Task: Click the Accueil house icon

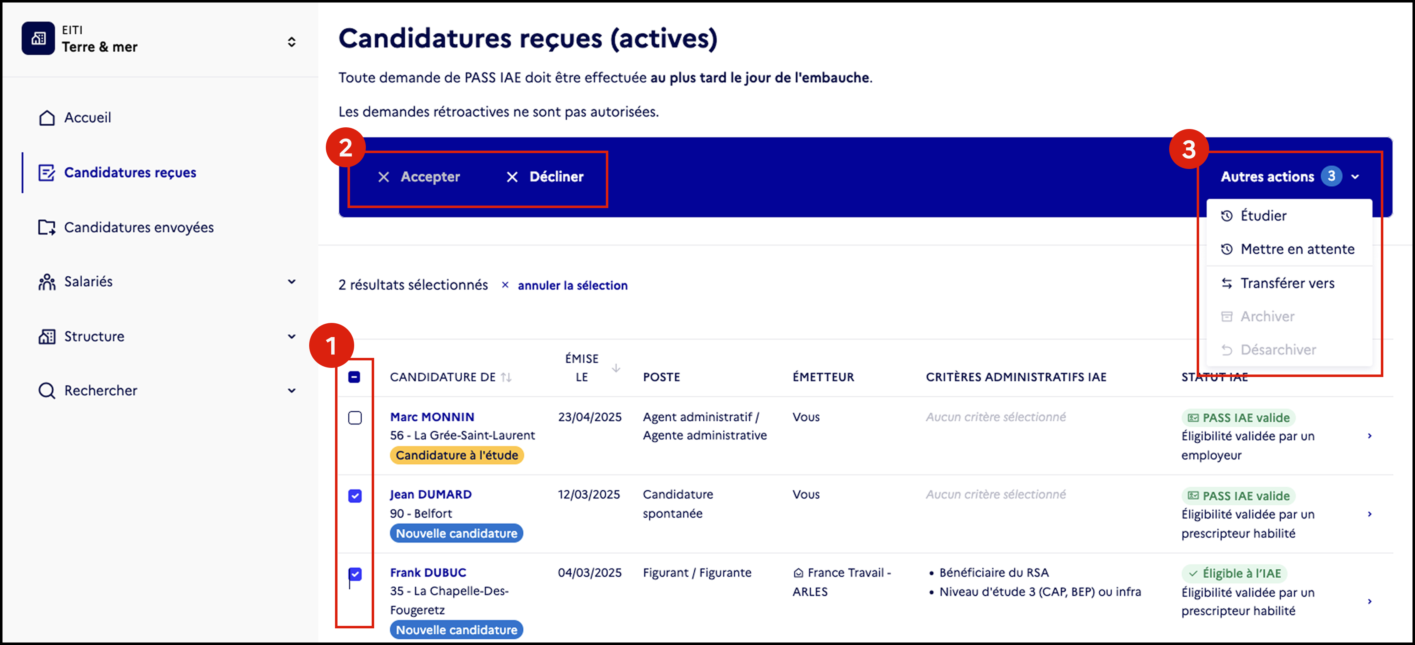Action: pos(47,118)
